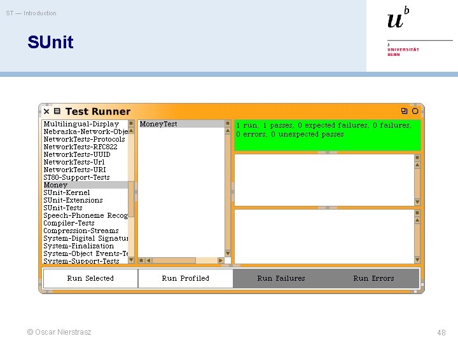Image resolution: width=458 pixels, height=343 pixels.
Task: Click the category list vertical scrollbar thumb
Action: point(131,199)
